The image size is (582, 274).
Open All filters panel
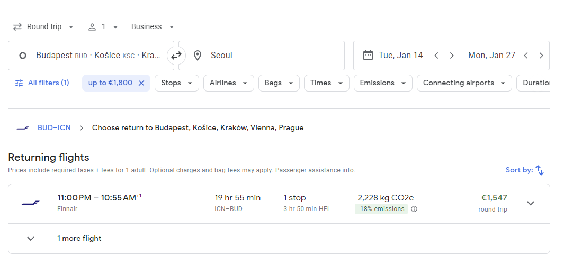[42, 83]
